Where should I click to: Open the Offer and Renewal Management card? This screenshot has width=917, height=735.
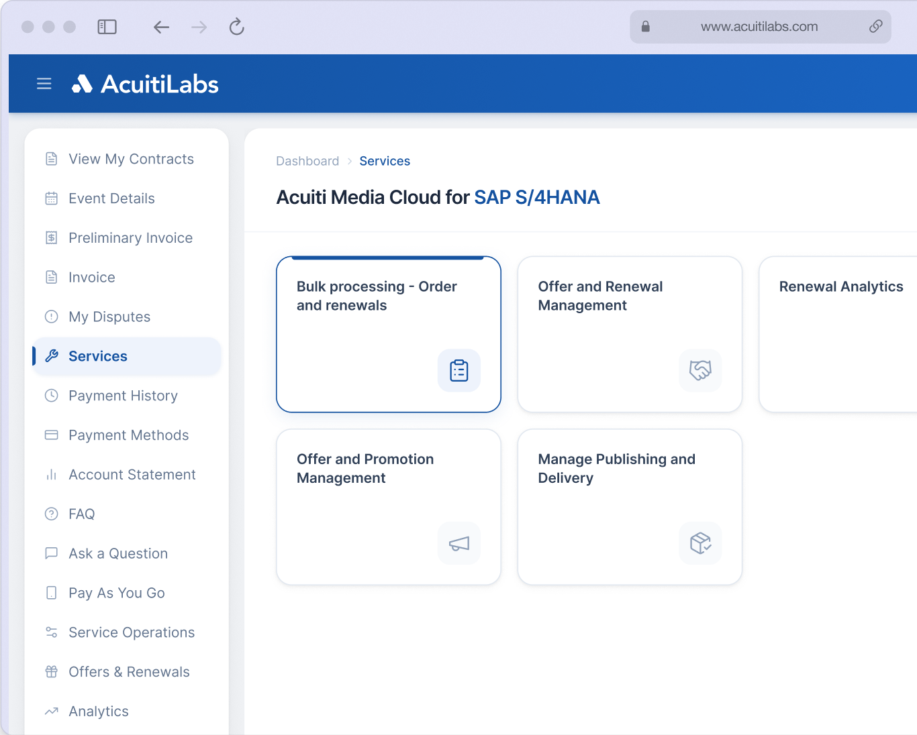[630, 334]
